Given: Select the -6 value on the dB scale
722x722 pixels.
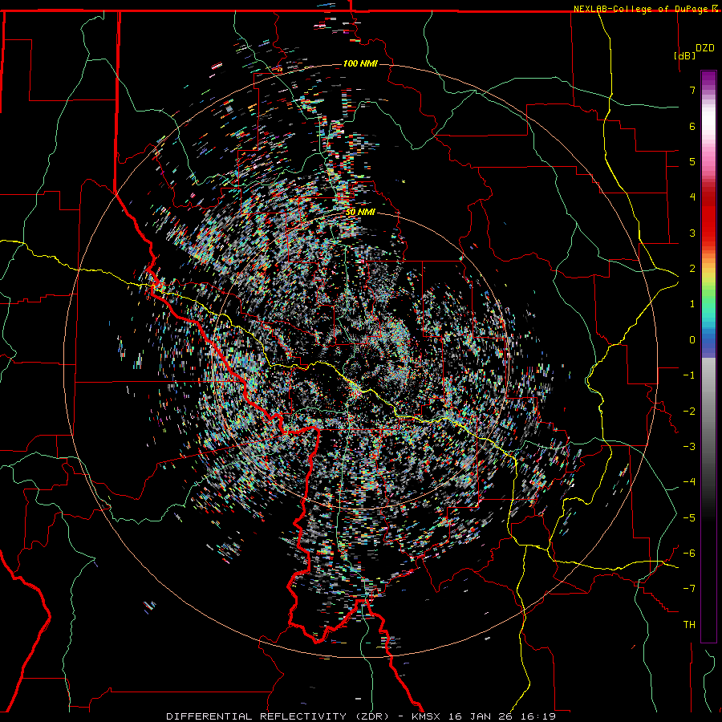Looking at the screenshot, I should point(689,553).
